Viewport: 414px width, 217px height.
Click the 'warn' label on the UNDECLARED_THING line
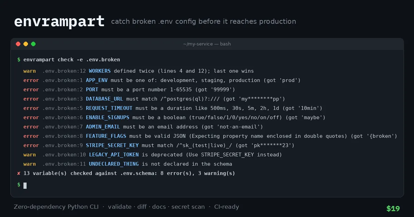[30, 164]
